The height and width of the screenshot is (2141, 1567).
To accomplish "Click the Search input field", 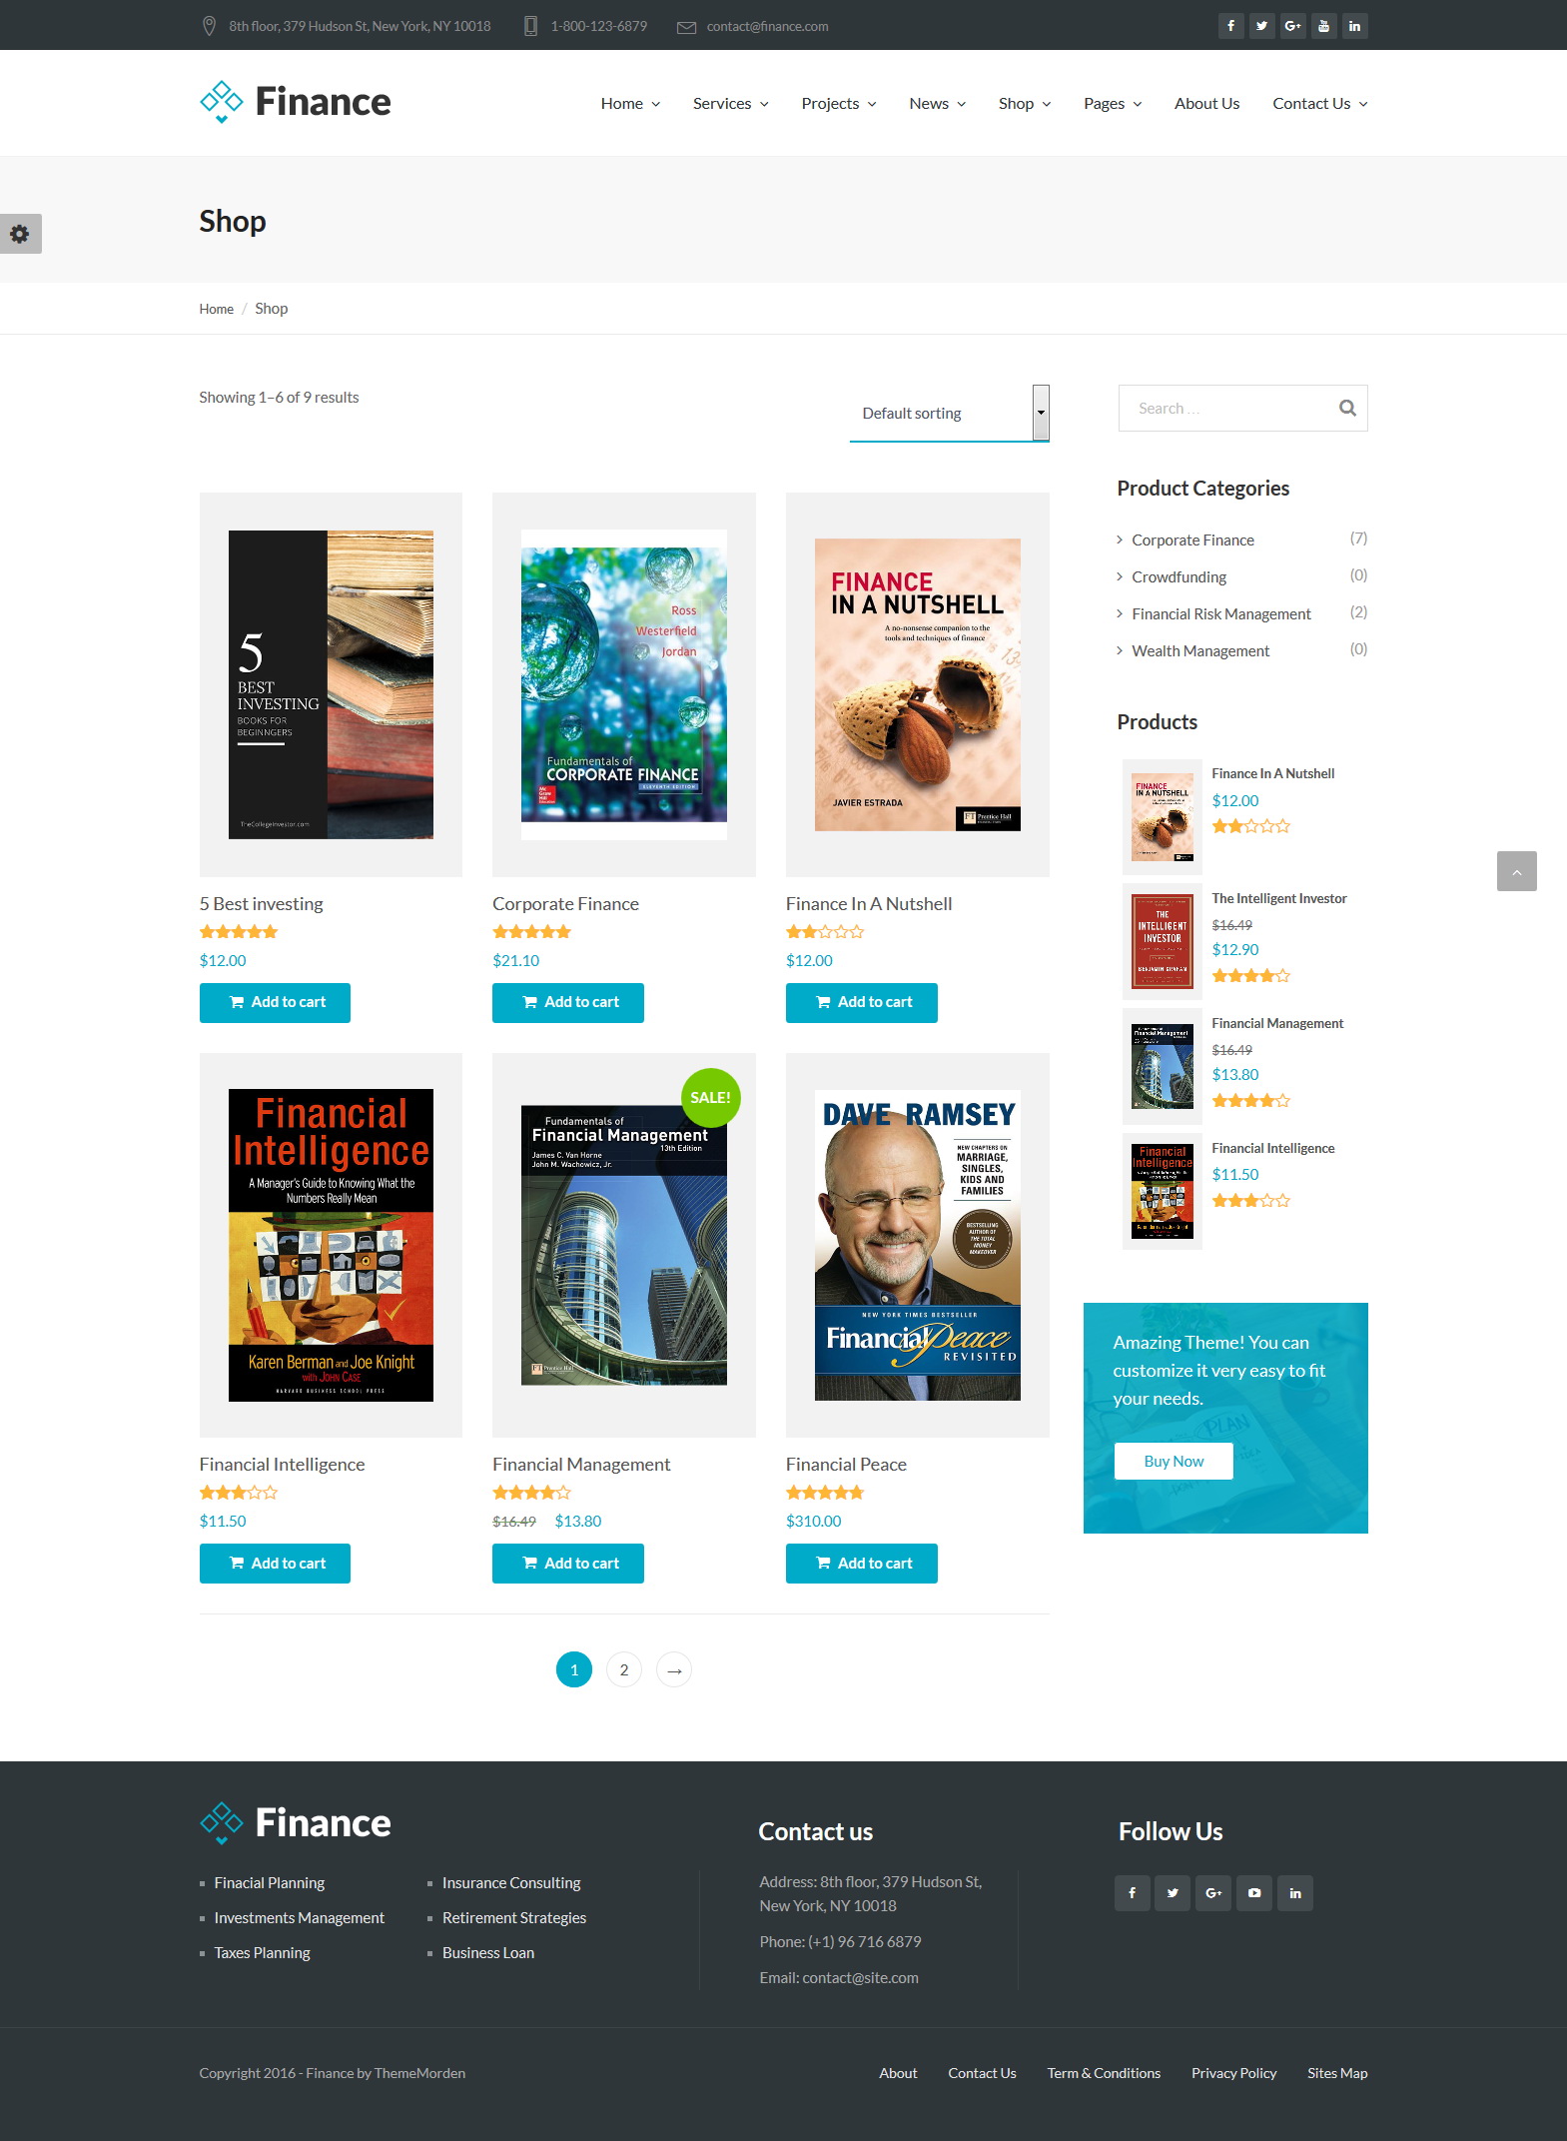I will (x=1228, y=408).
